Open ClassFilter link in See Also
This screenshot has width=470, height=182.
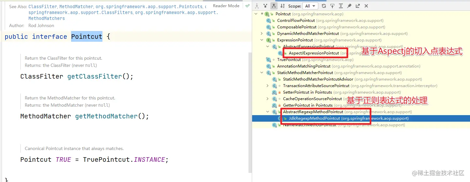point(42,7)
